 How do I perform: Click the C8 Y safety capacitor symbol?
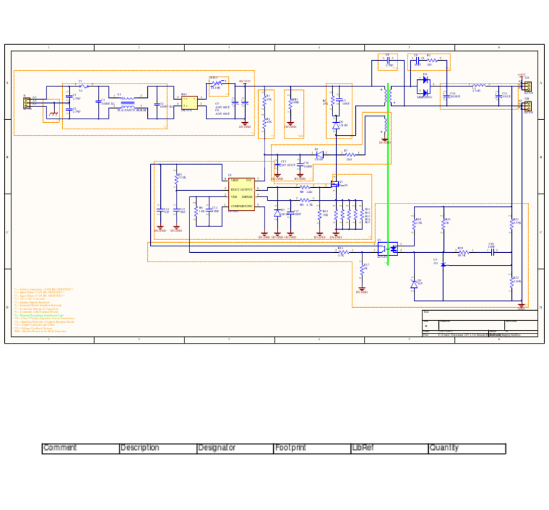tap(388, 61)
